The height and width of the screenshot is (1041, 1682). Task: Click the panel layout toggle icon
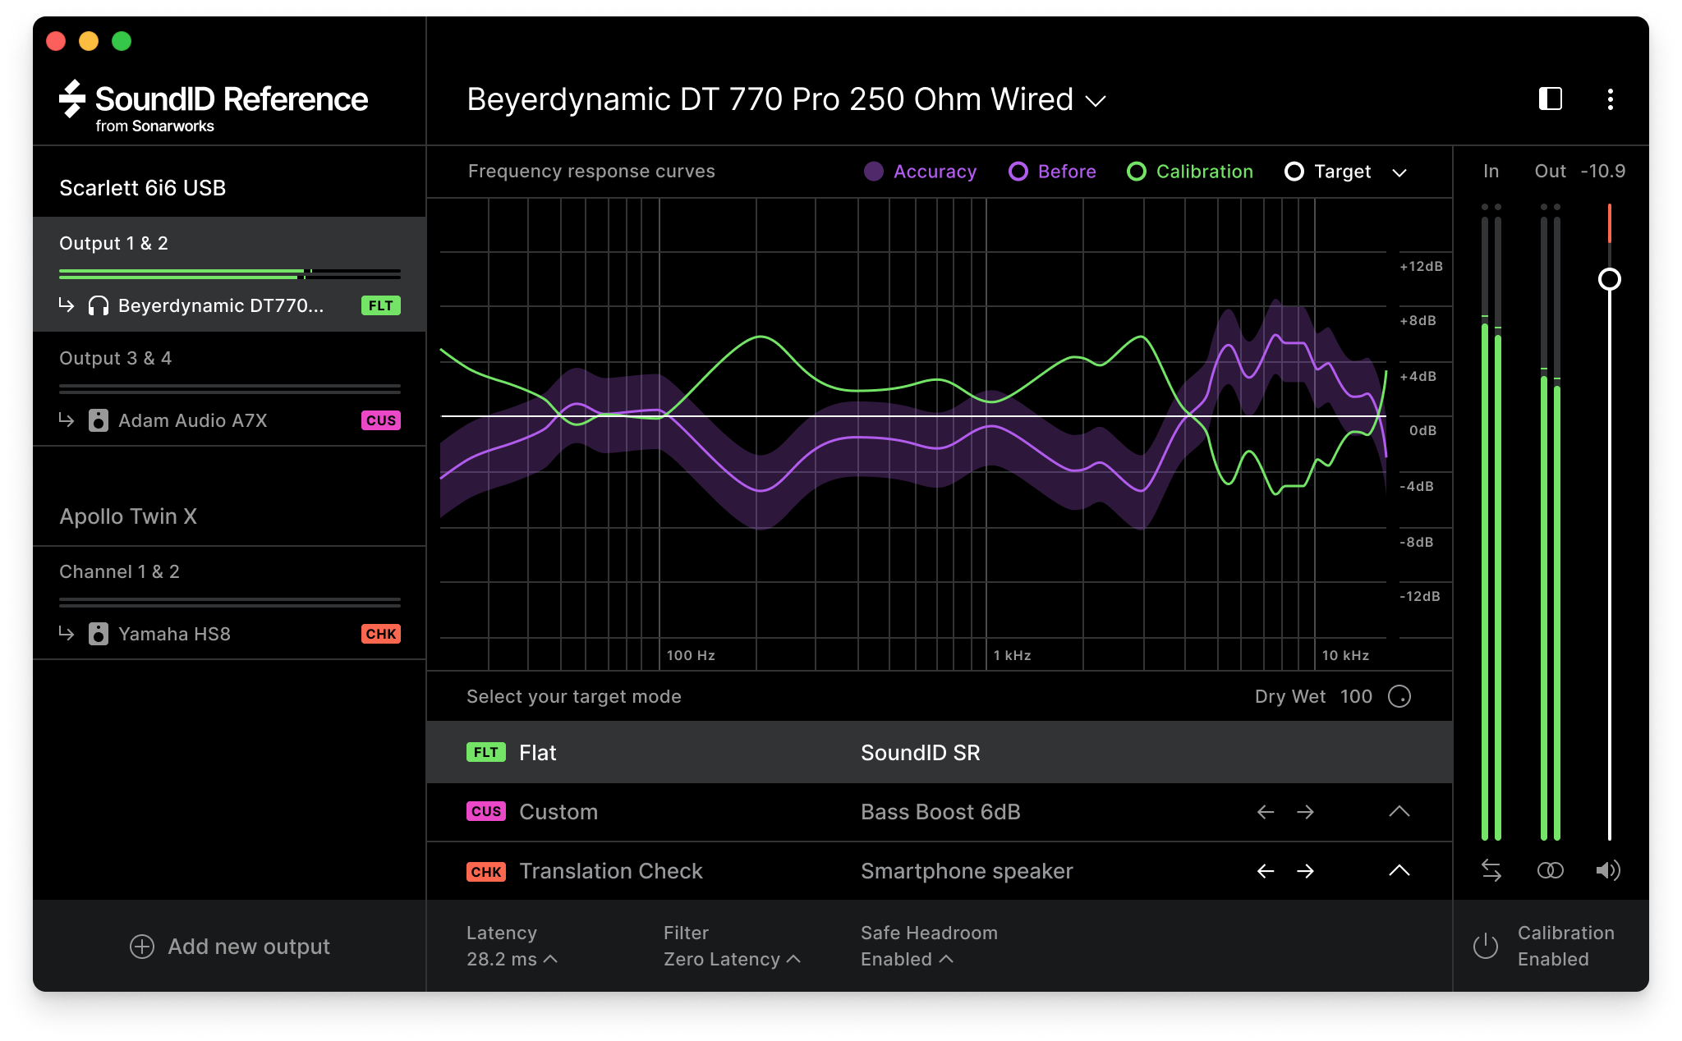tap(1551, 99)
